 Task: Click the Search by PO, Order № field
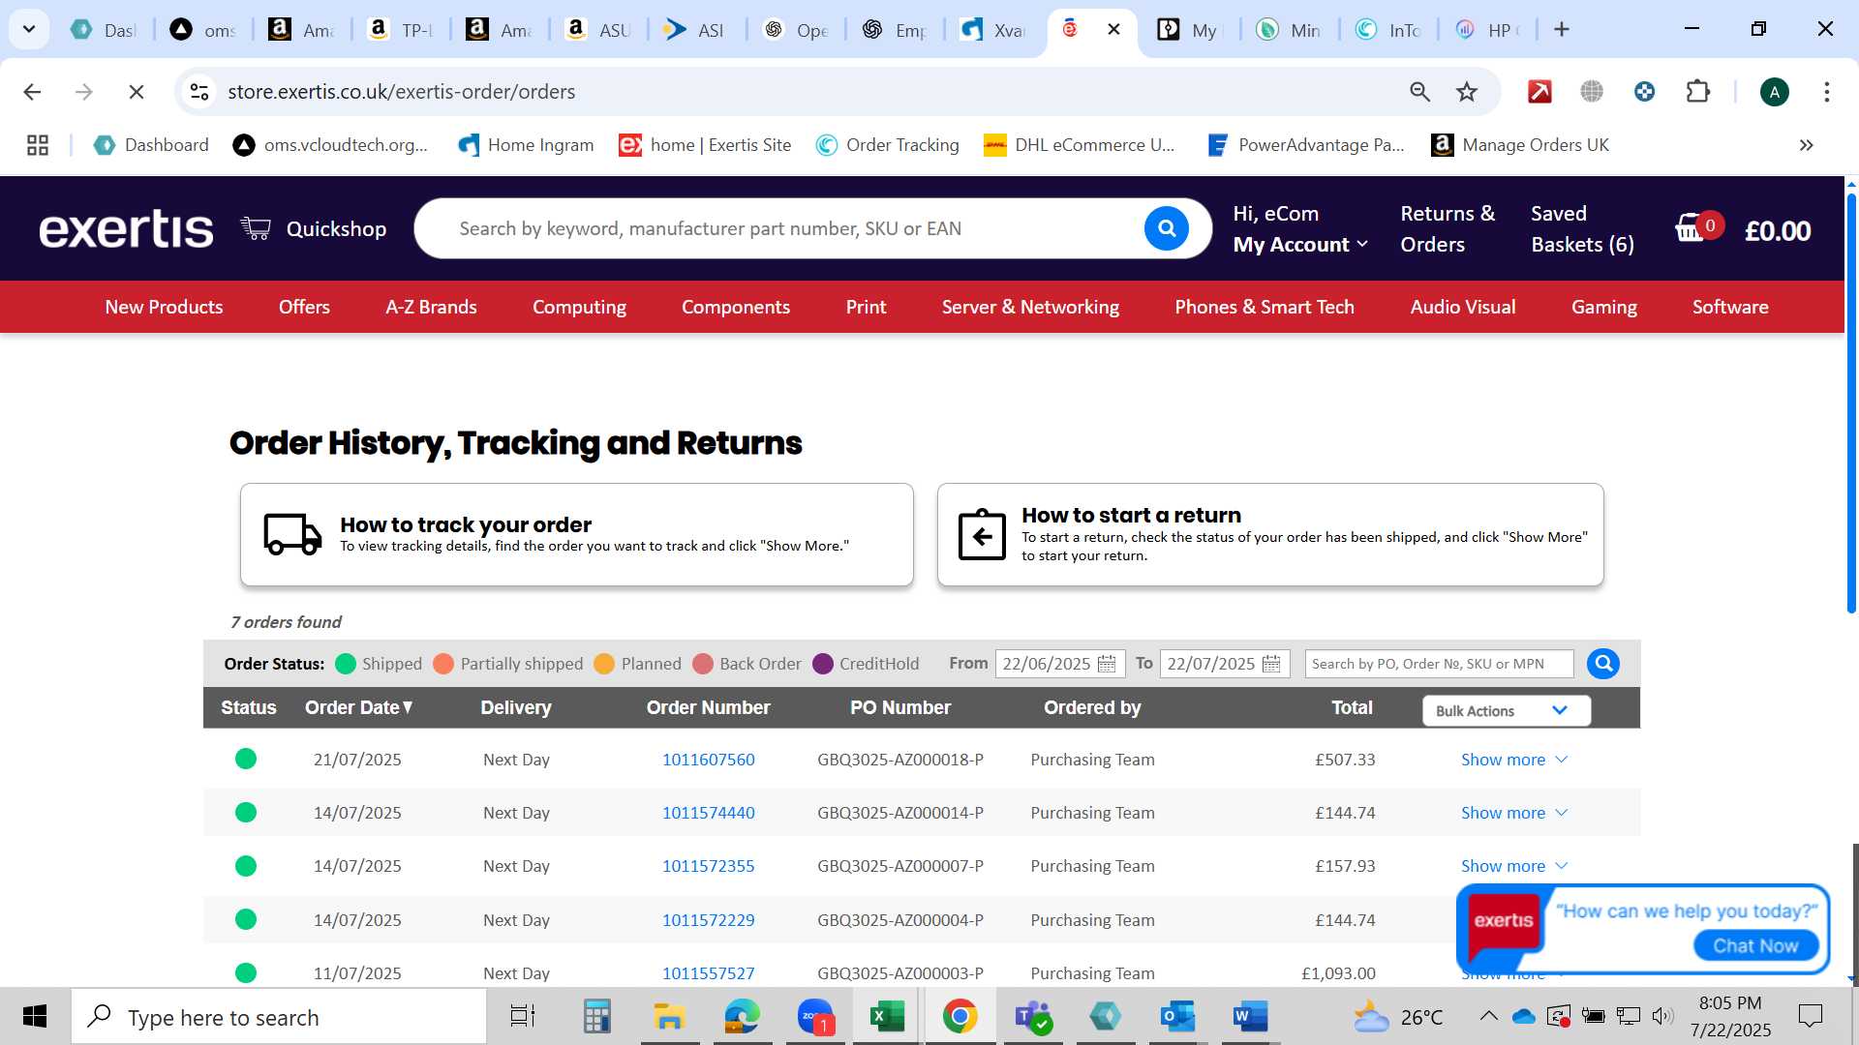[x=1439, y=664]
